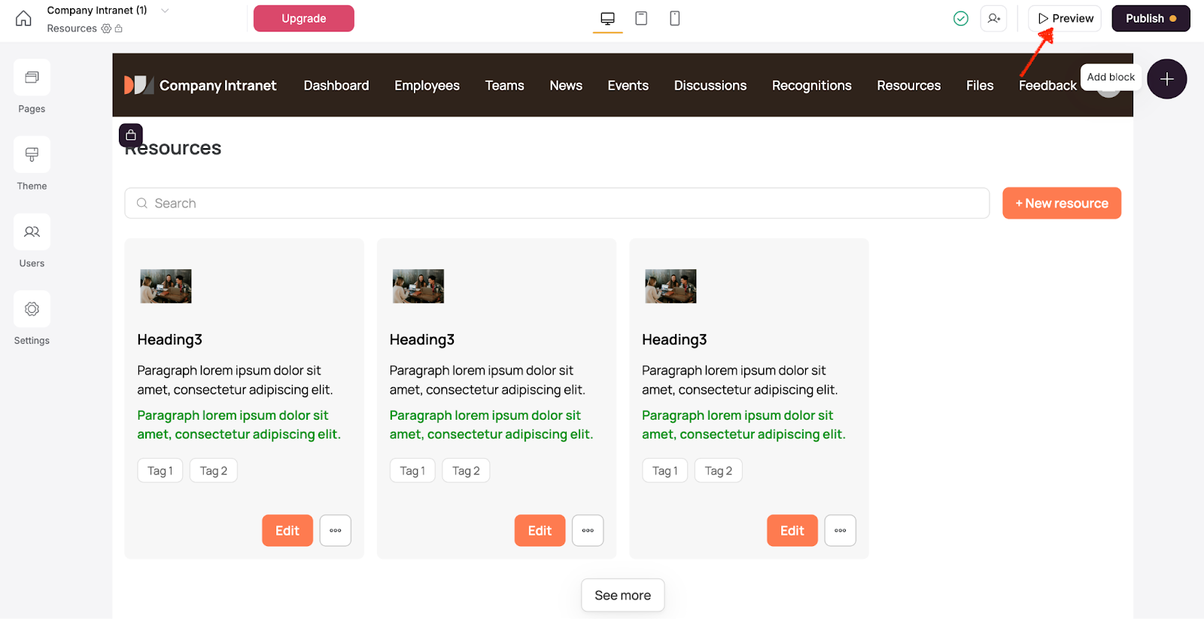Click the small lock icon beside Resources breadcrumb
This screenshot has height=619, width=1204.
click(119, 29)
